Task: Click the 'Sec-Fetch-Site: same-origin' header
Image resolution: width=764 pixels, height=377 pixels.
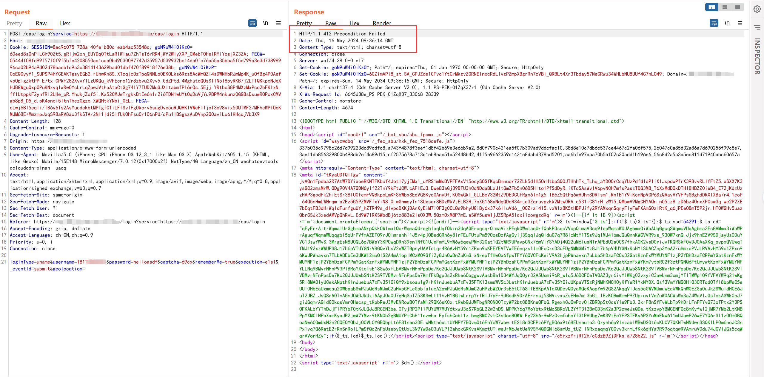Action: pyautogui.click(x=46, y=195)
